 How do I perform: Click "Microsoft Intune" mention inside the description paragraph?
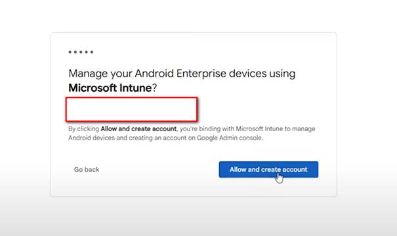click(259, 128)
